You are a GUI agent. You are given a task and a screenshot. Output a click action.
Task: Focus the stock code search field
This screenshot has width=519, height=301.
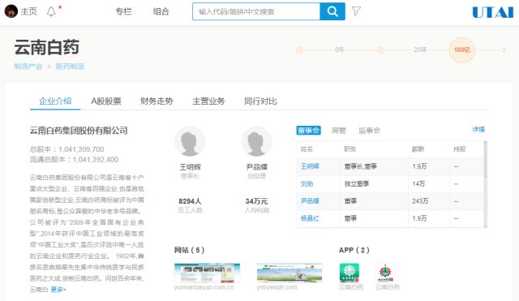click(x=256, y=11)
